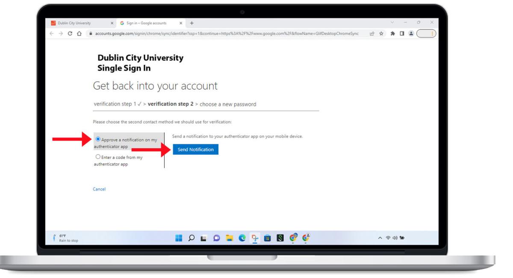Click the share page icon in address bar
The width and height of the screenshot is (513, 278).
click(372, 33)
